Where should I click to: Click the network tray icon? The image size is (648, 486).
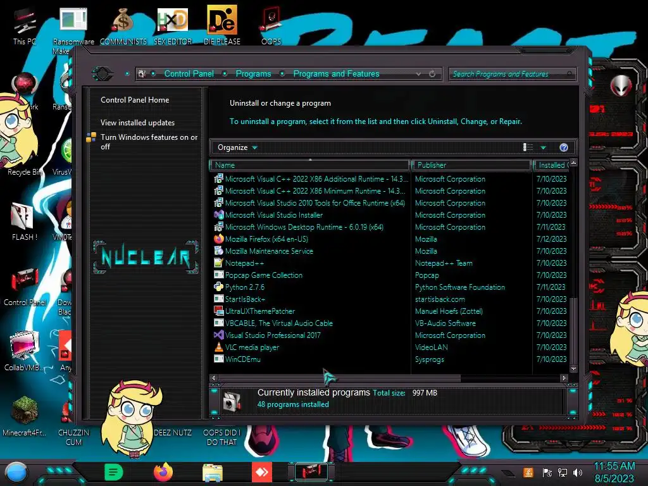click(x=562, y=472)
